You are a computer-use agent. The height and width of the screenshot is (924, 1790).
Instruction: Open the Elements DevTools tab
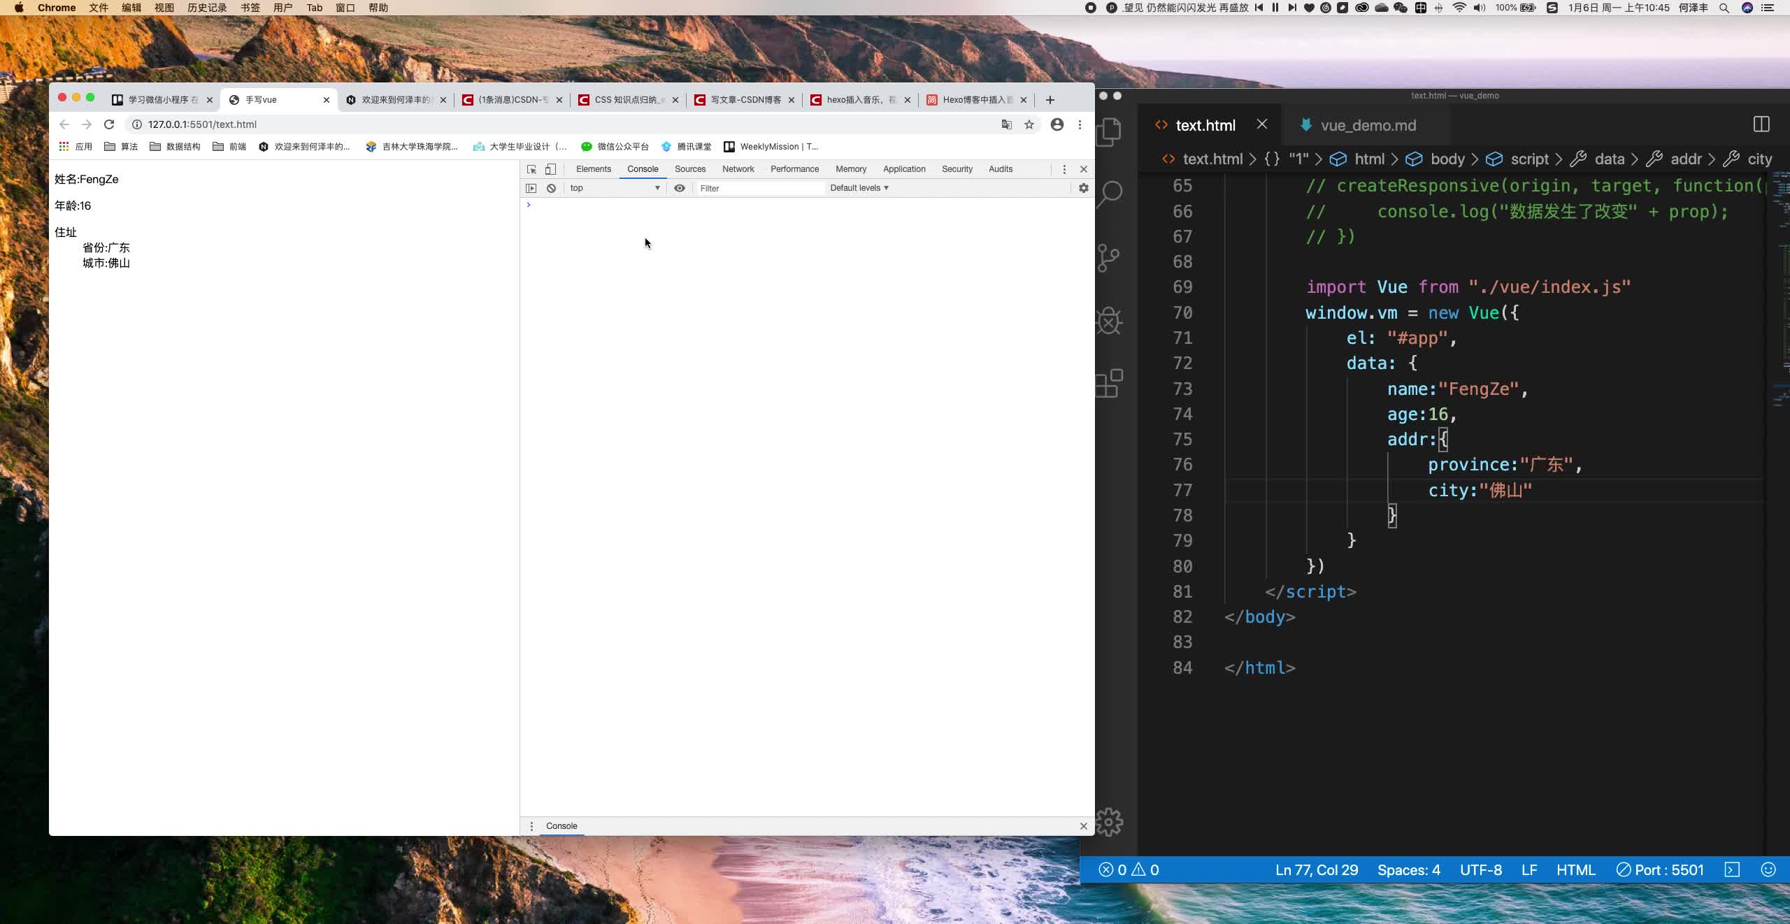593,169
